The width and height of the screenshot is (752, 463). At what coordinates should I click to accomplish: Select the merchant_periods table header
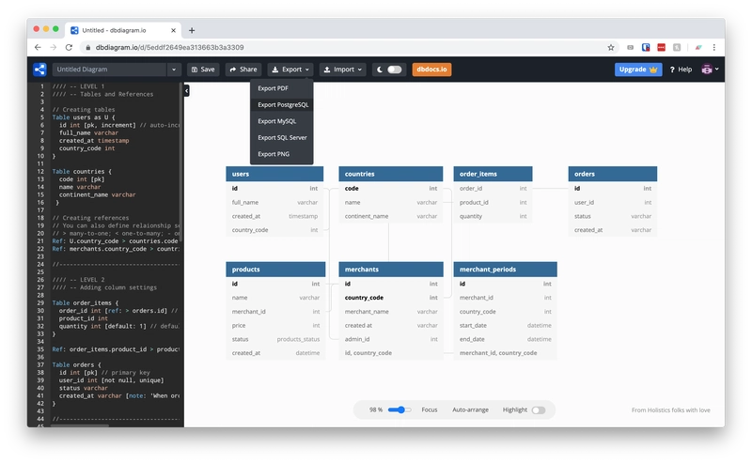(x=506, y=270)
